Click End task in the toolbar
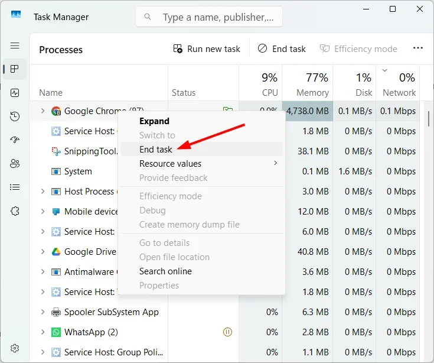Screen dimensions: 434x363 (x=282, y=49)
